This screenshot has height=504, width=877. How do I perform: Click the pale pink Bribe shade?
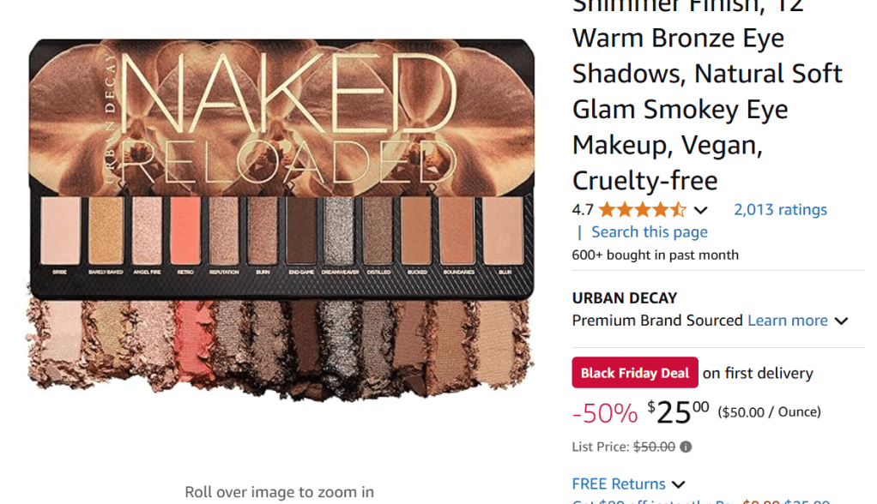pos(60,231)
